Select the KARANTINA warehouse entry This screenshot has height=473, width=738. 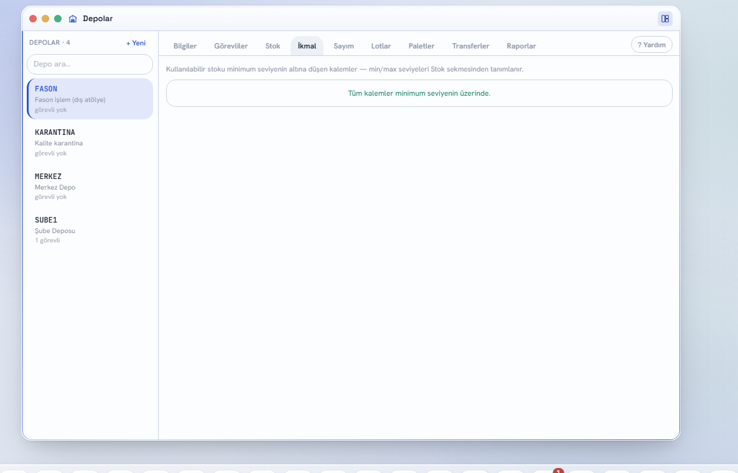point(90,142)
